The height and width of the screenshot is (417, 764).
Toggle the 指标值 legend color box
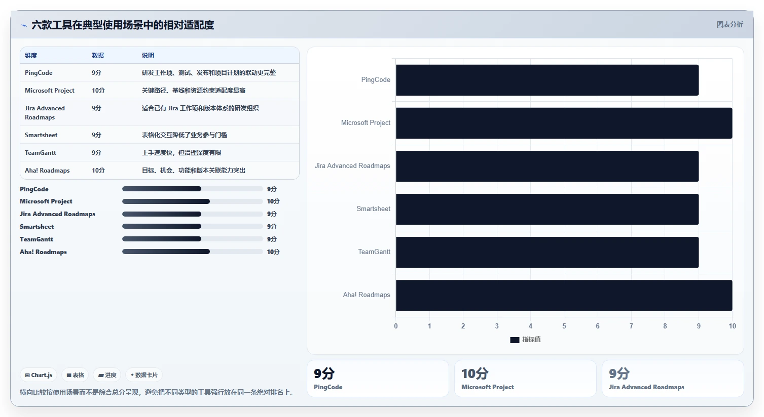tap(515, 340)
